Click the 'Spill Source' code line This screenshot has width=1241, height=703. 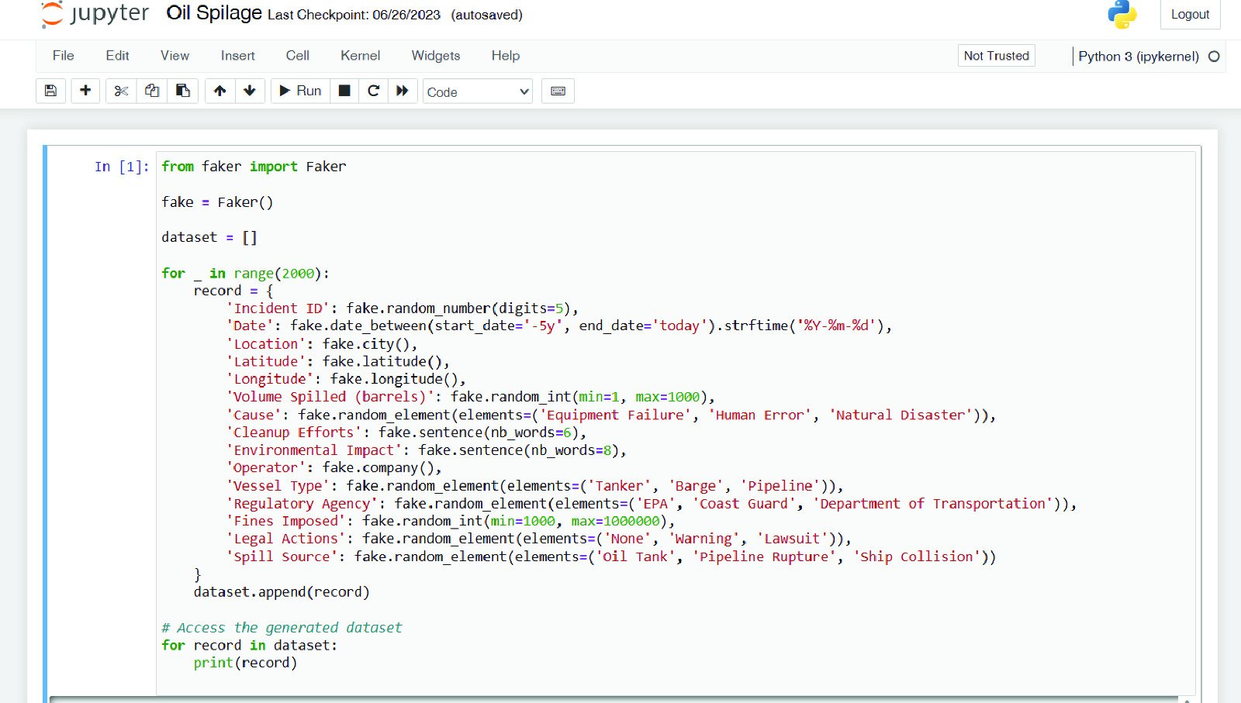pos(611,557)
